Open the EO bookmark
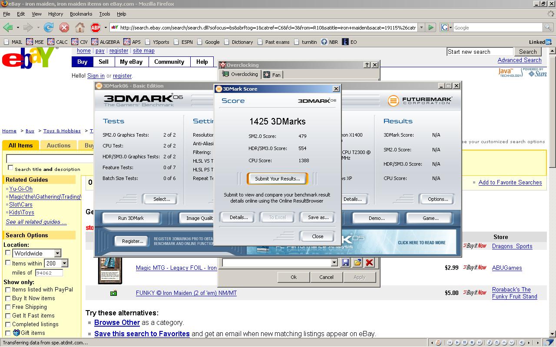Screen dimensions: 556x347 [350, 42]
